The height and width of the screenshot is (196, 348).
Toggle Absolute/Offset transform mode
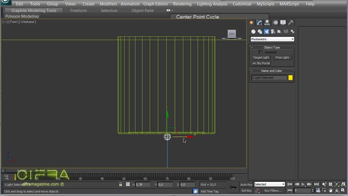pos(128,185)
